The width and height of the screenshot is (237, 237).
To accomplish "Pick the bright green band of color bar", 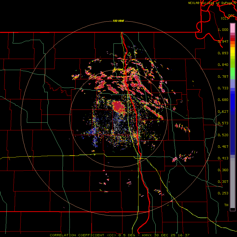I will 233,72.
